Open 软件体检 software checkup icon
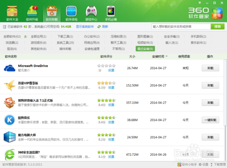 [x=71, y=11]
